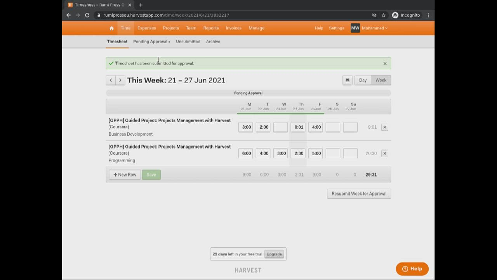The image size is (497, 280).
Task: Click empty Programming Saturday field
Action: point(333,153)
